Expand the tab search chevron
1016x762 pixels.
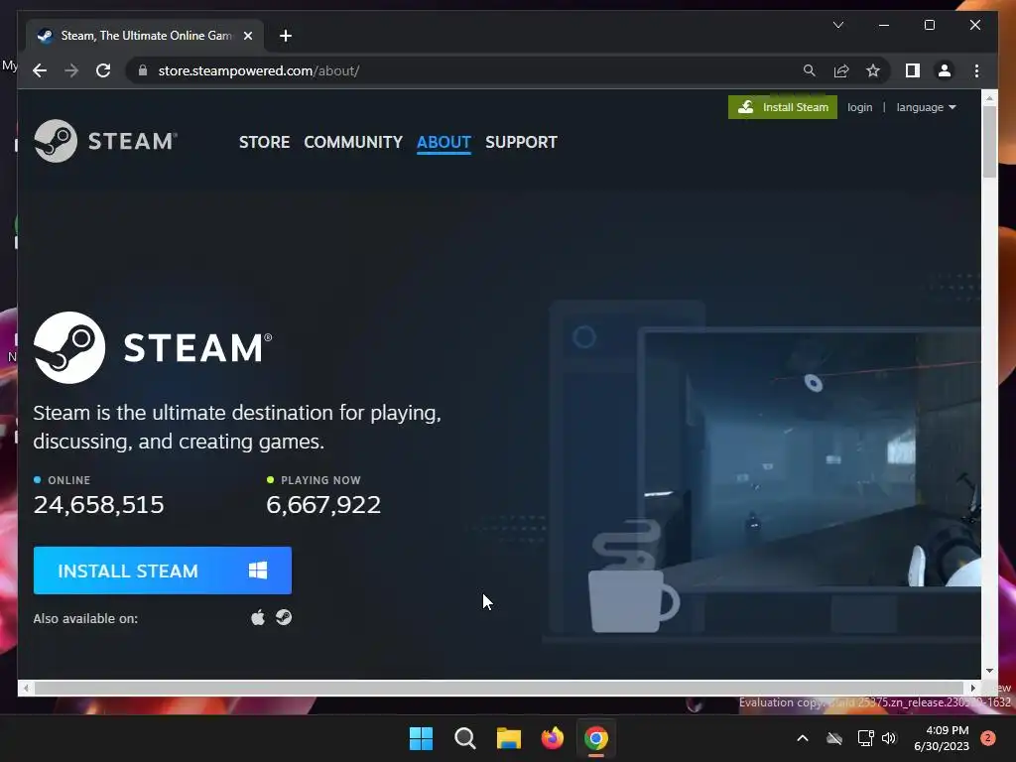tap(838, 25)
